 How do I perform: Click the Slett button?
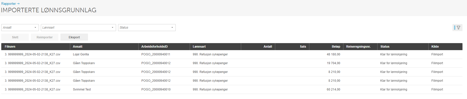[x=15, y=37]
